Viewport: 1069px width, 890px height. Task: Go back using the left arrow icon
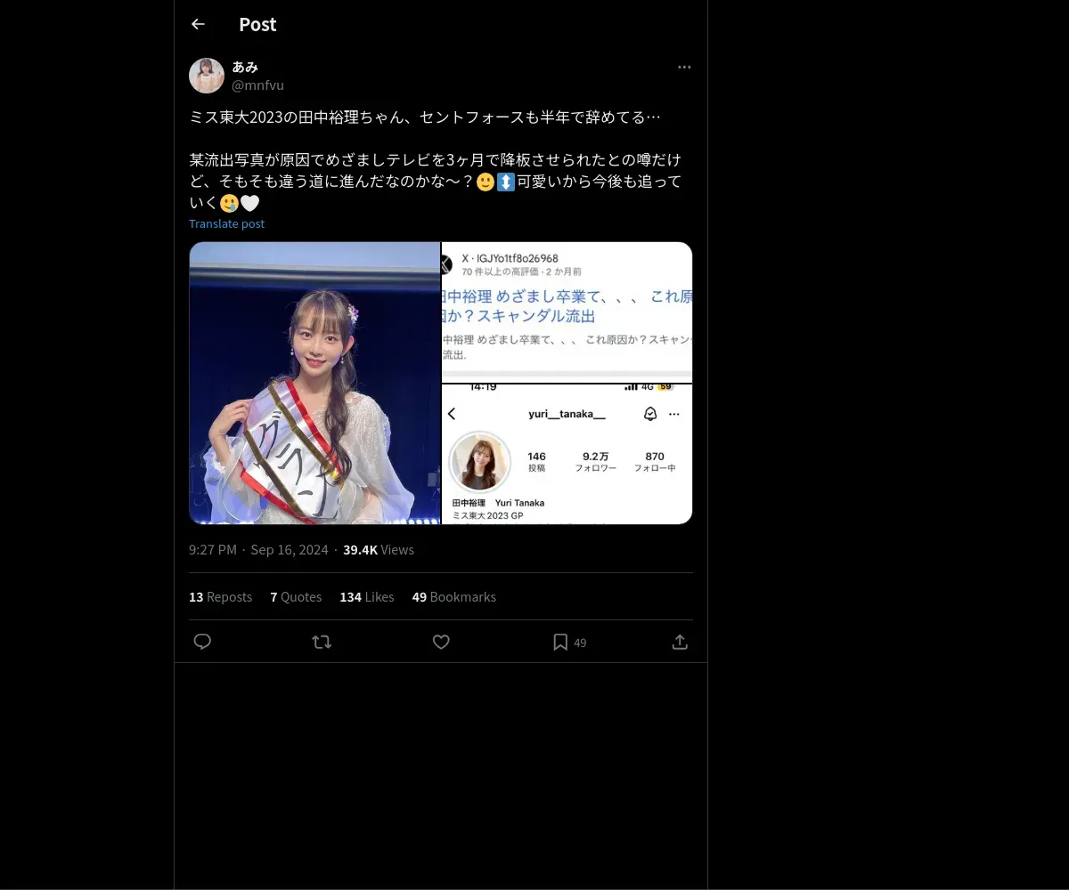198,24
